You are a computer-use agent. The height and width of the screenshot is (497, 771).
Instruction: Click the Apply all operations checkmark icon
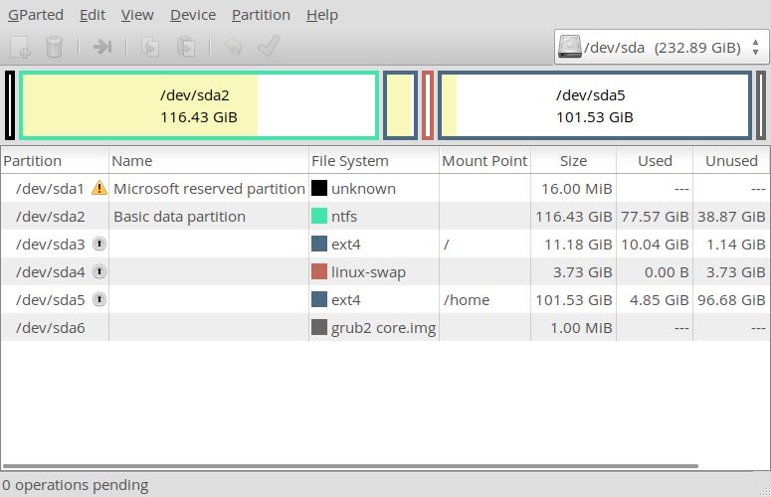(269, 46)
